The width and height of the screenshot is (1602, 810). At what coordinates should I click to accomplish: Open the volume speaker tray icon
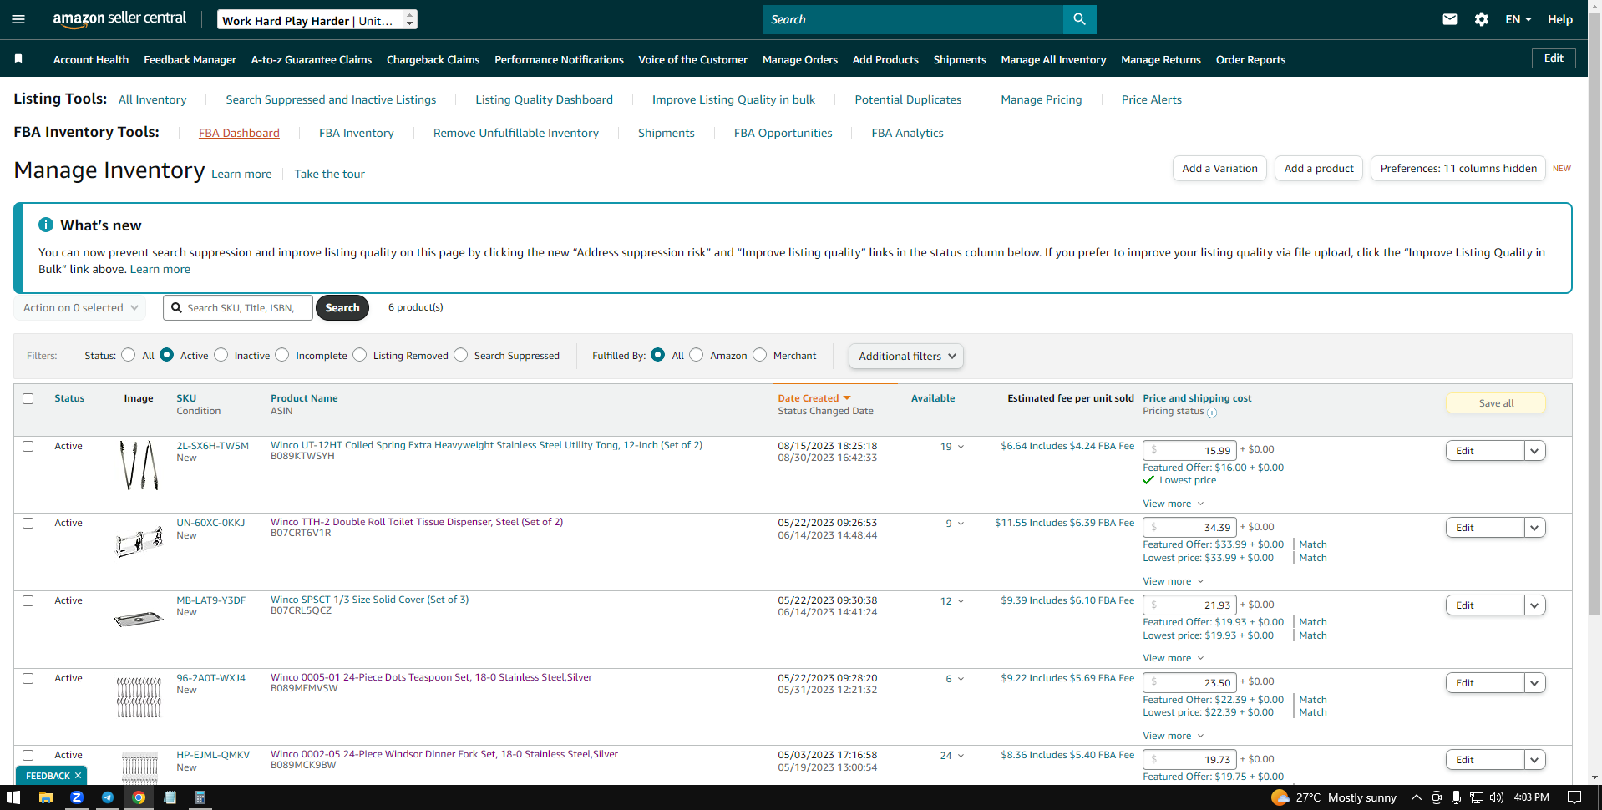[x=1496, y=797]
